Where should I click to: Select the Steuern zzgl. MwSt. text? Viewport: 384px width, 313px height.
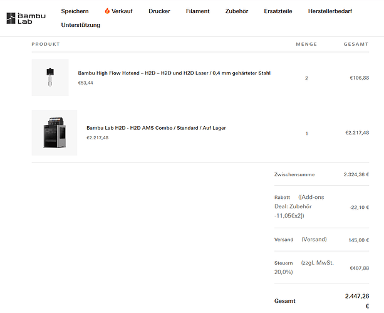(304, 267)
